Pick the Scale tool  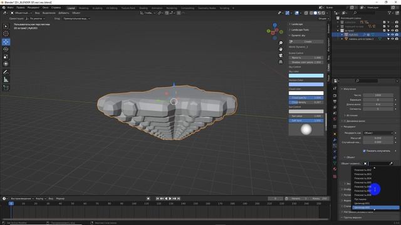(x=6, y=57)
